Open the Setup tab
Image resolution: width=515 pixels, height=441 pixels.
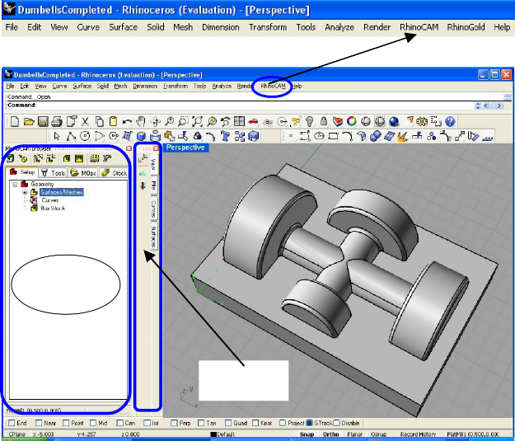click(x=22, y=172)
